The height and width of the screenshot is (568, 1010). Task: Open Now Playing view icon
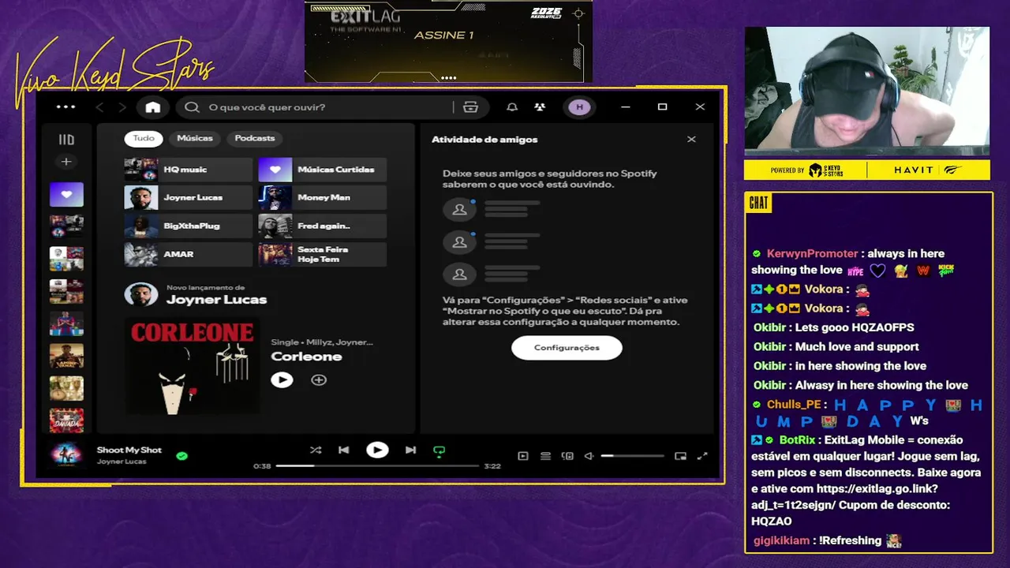point(522,456)
